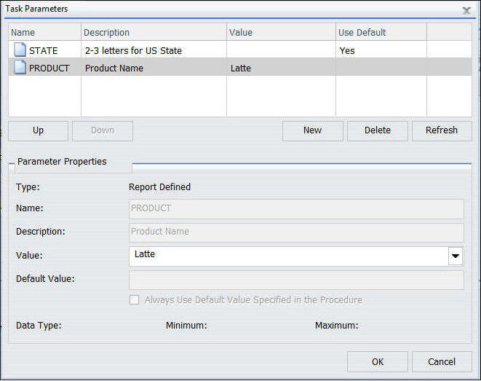The height and width of the screenshot is (381, 481).
Task: Click the PRODUCT parameter document icon
Action: [20, 67]
